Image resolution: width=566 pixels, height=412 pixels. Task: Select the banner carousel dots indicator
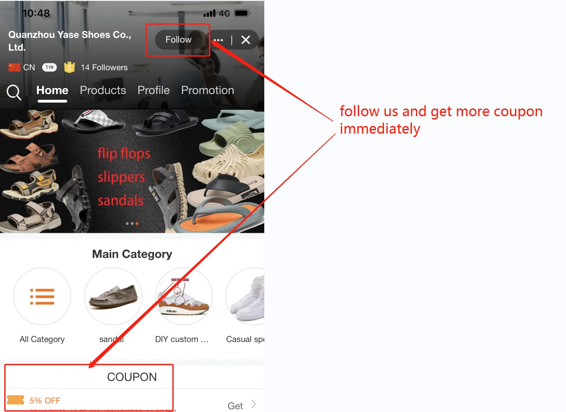(x=132, y=223)
